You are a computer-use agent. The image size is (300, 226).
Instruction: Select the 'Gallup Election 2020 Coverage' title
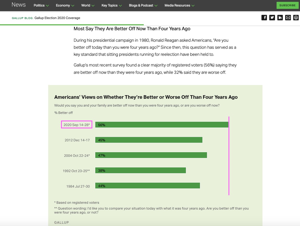pos(57,18)
